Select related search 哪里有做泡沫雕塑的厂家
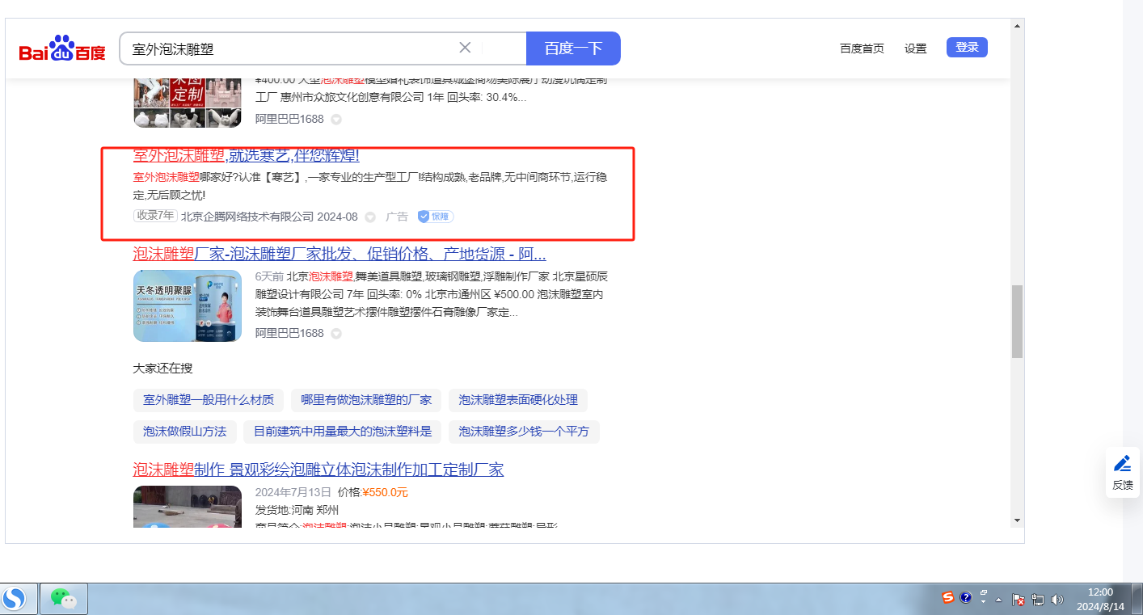This screenshot has width=1143, height=615. coord(366,399)
